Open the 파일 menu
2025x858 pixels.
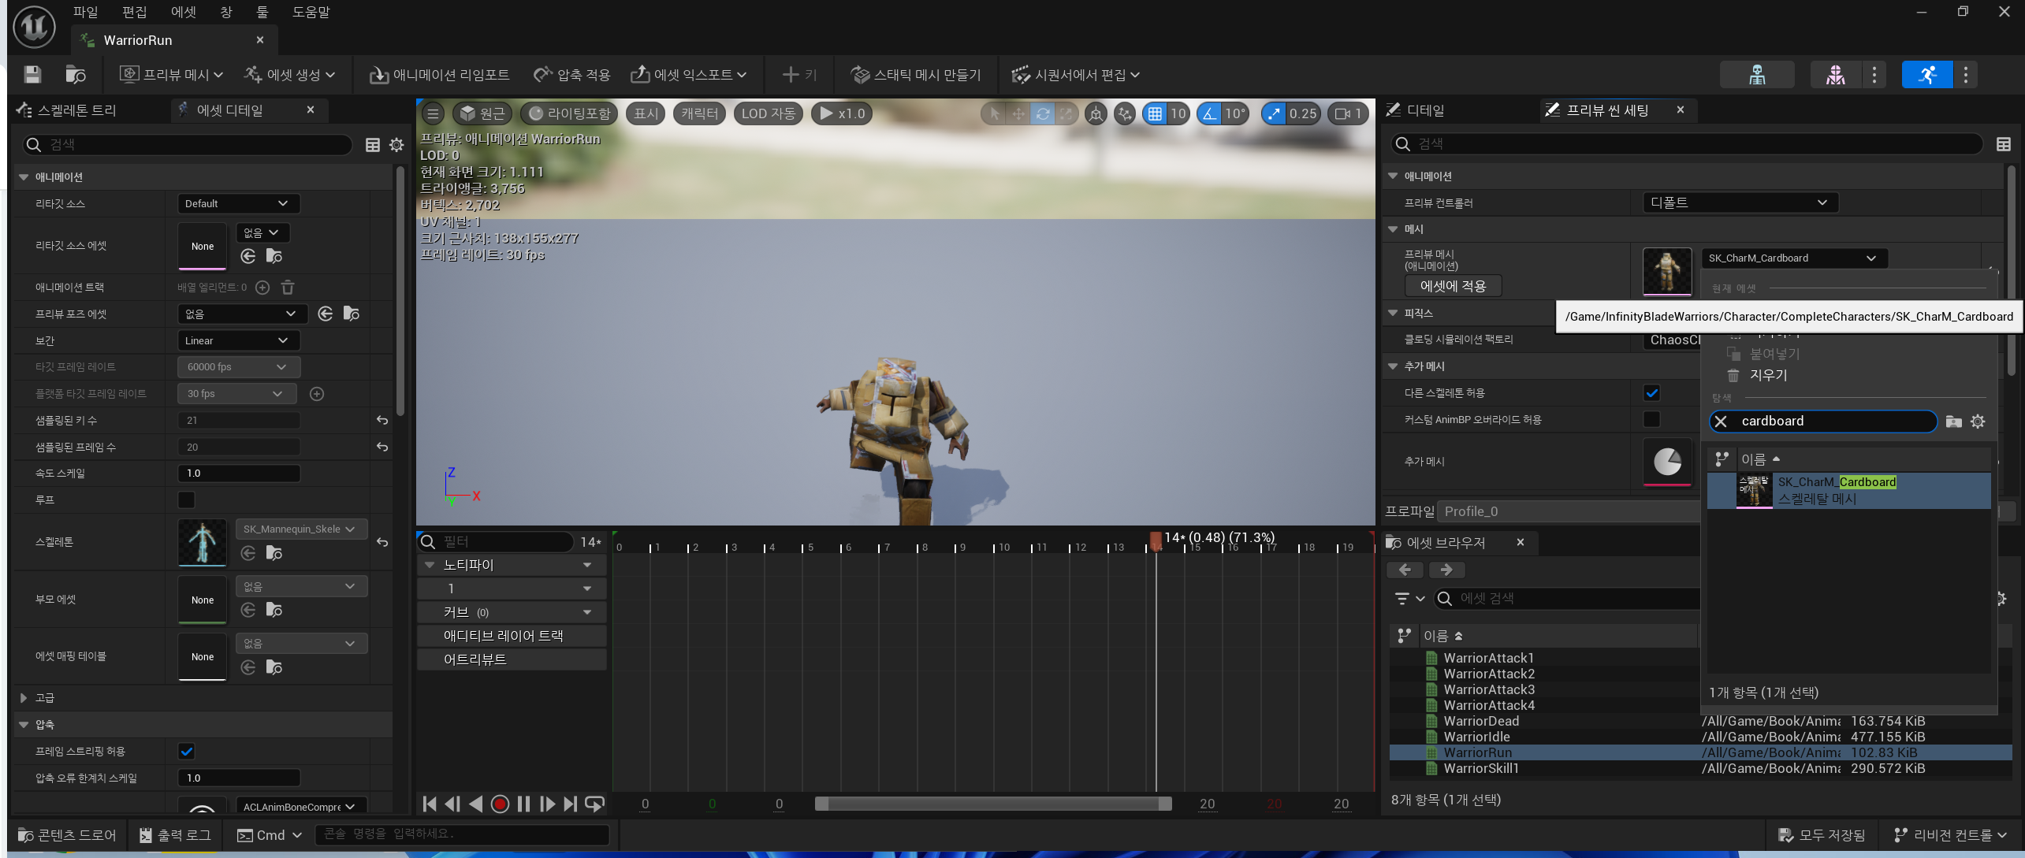86,12
